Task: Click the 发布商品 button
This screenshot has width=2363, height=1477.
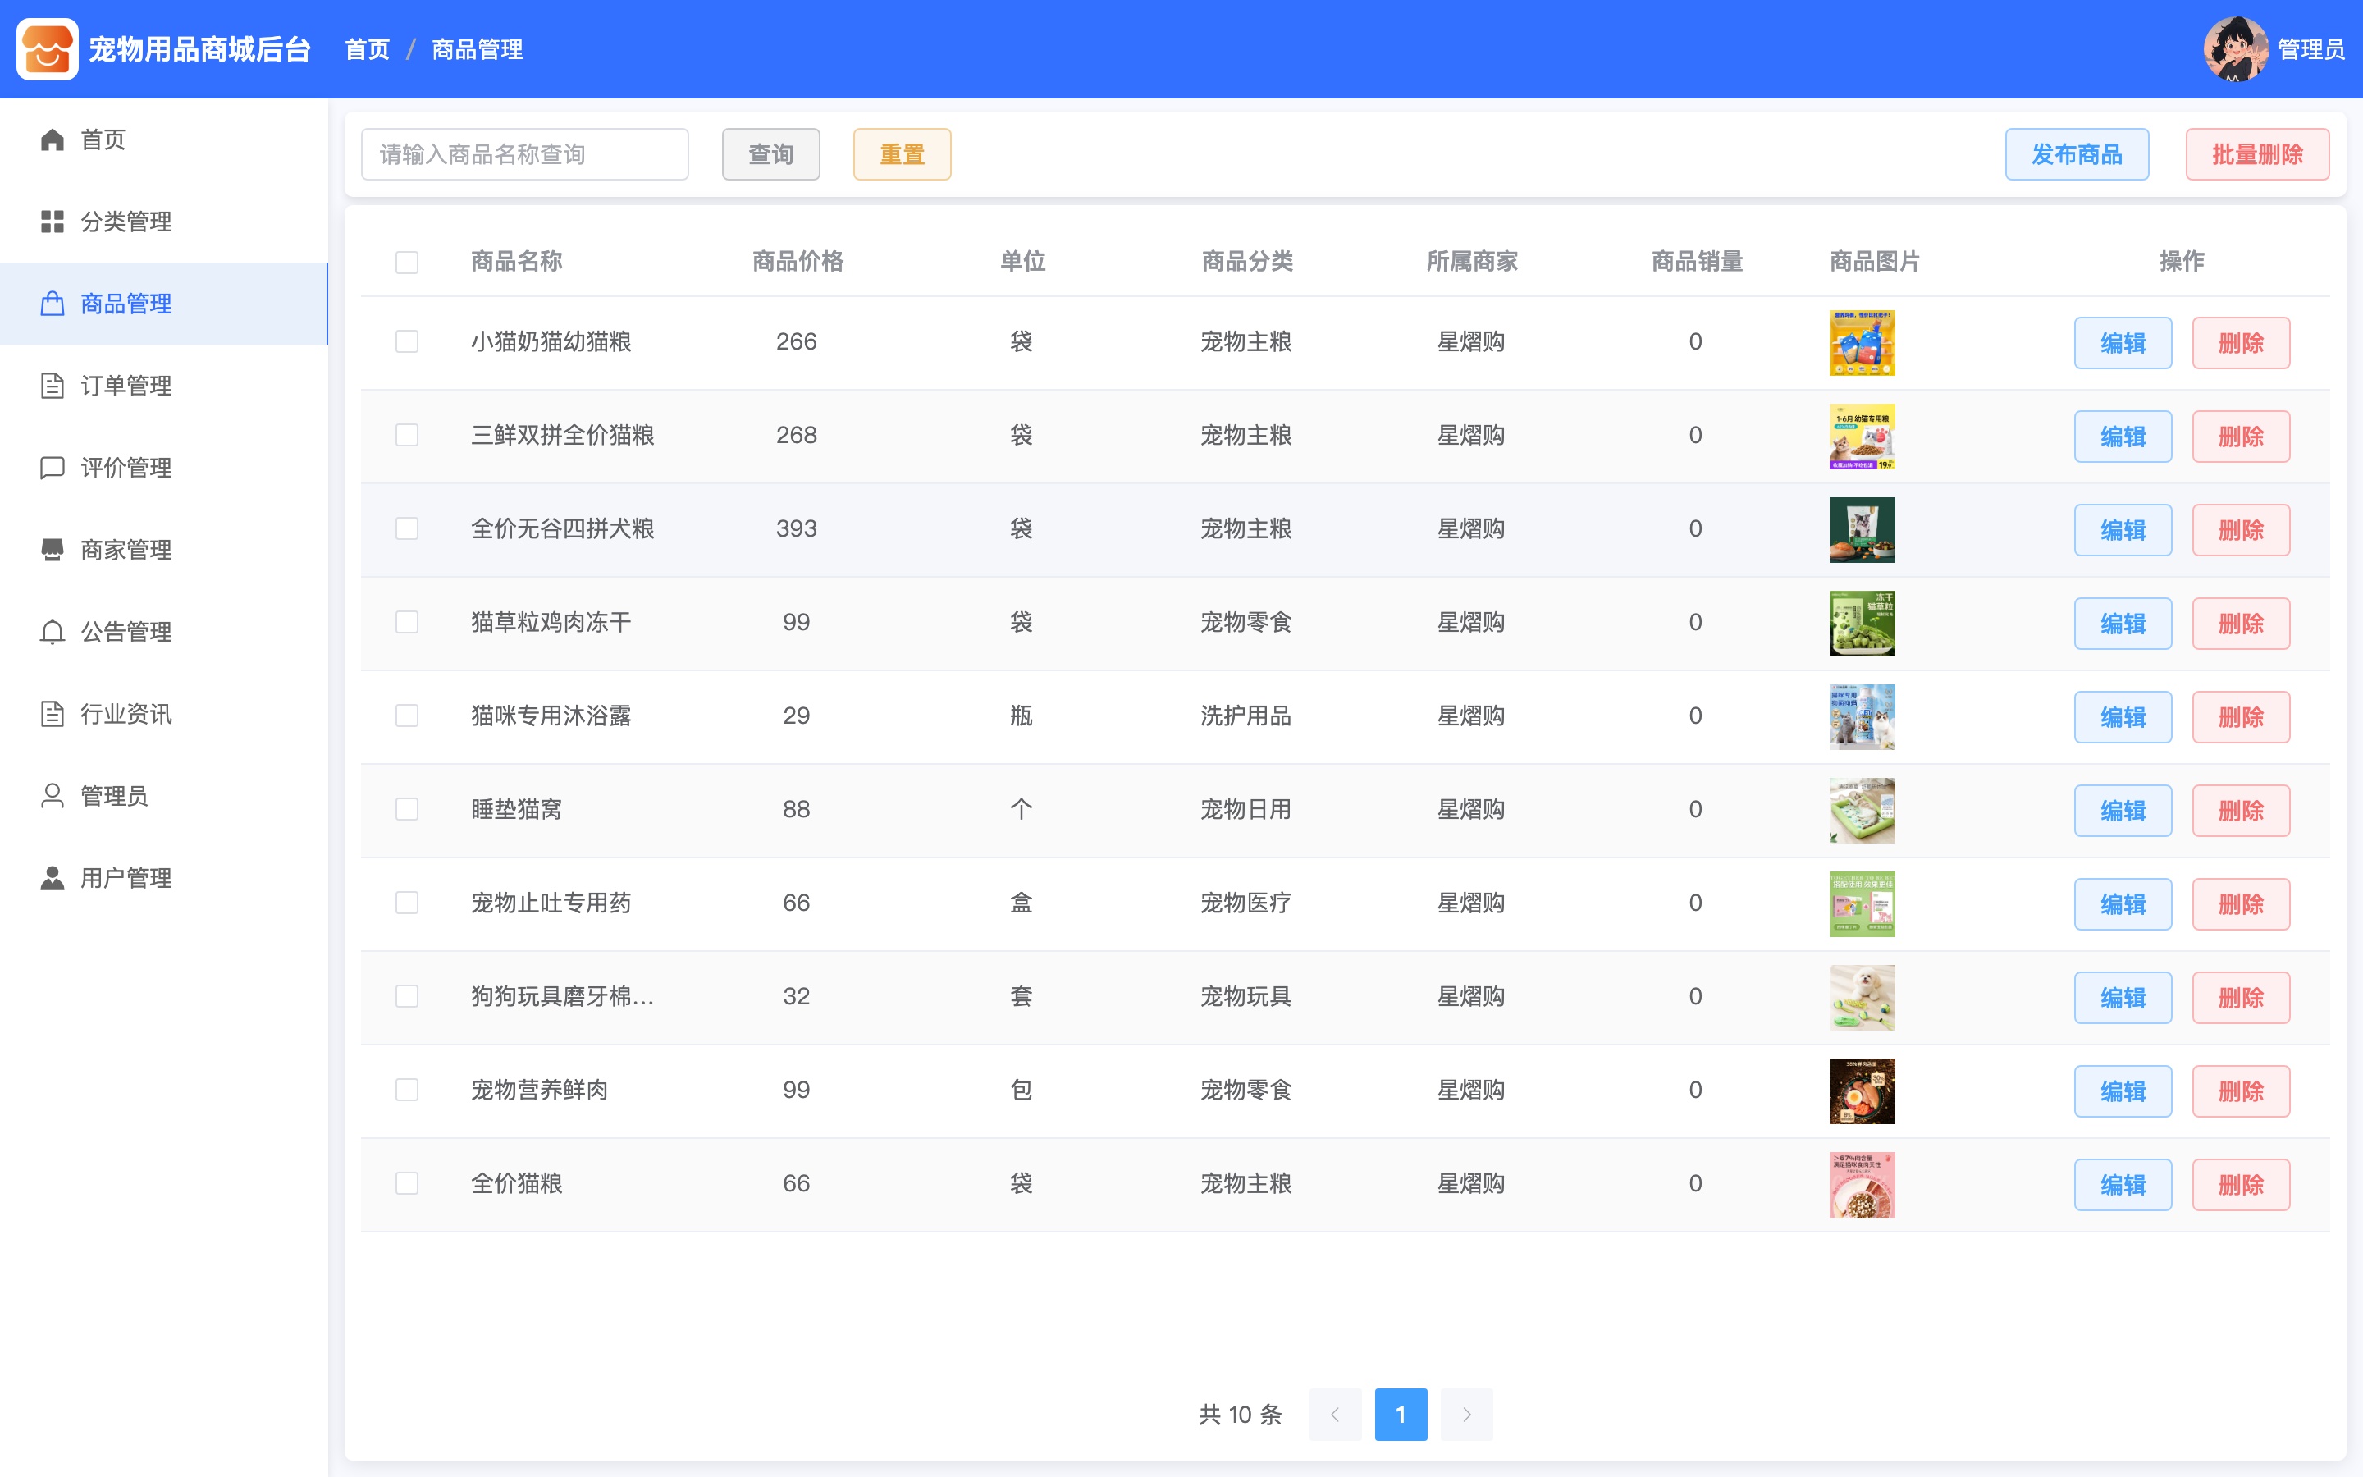Action: [x=2077, y=154]
